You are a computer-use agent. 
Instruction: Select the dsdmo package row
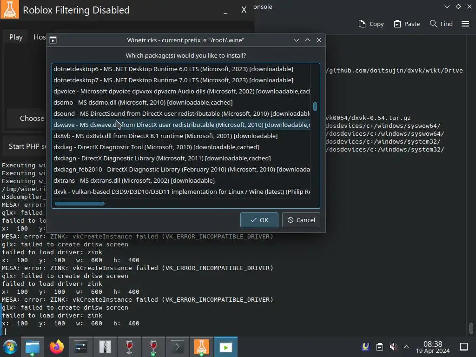(182, 103)
